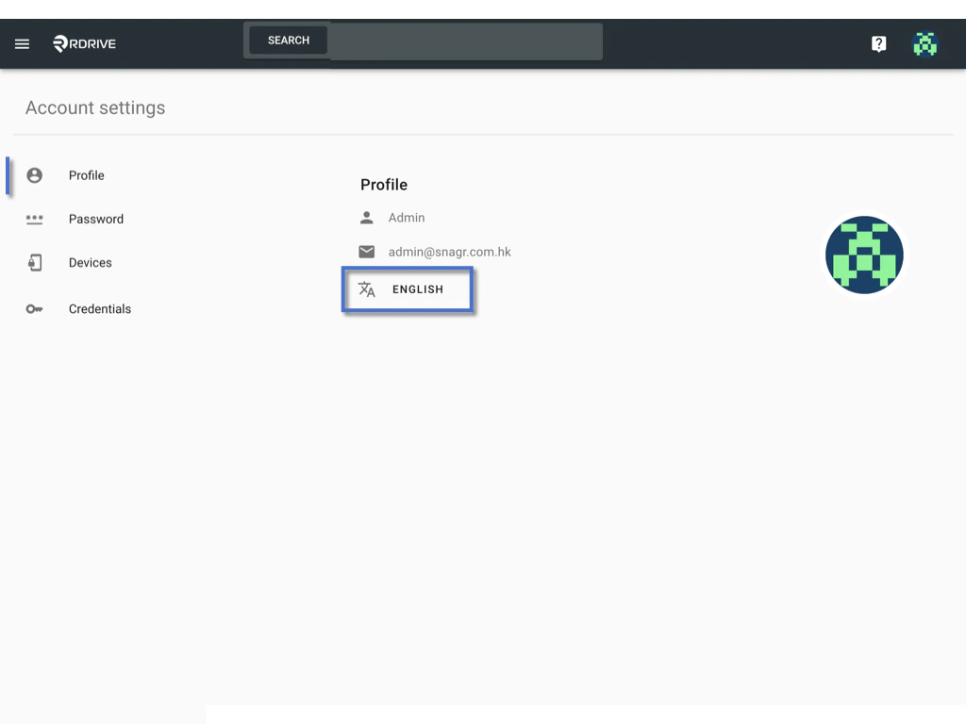Open the Profile person icon in sidebar
This screenshot has width=966, height=724.
(35, 175)
